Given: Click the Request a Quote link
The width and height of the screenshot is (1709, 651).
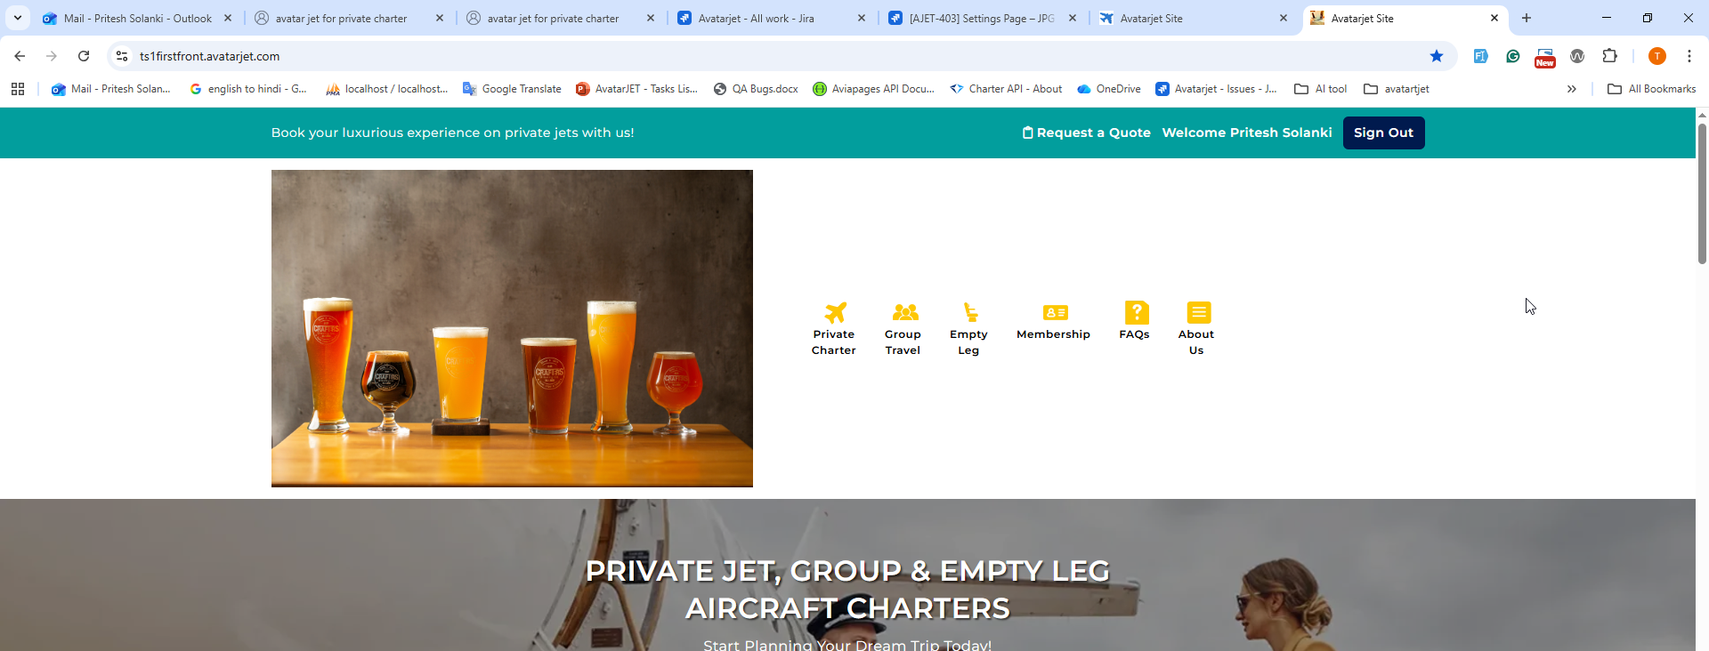Looking at the screenshot, I should [1086, 133].
